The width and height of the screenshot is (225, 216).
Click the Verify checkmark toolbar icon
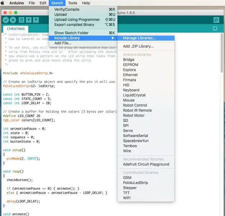6,20
